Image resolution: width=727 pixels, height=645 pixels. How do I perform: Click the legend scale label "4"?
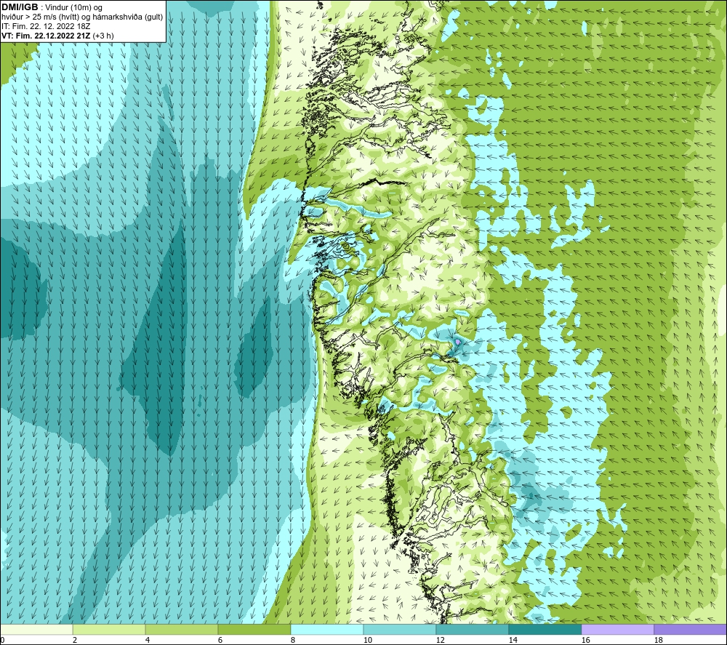click(x=148, y=640)
